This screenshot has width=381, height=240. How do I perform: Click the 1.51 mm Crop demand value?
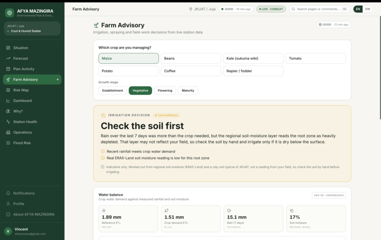[174, 217]
